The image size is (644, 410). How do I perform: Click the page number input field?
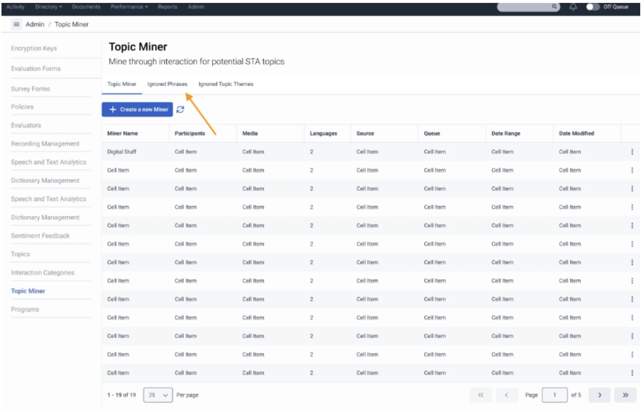[x=554, y=395]
